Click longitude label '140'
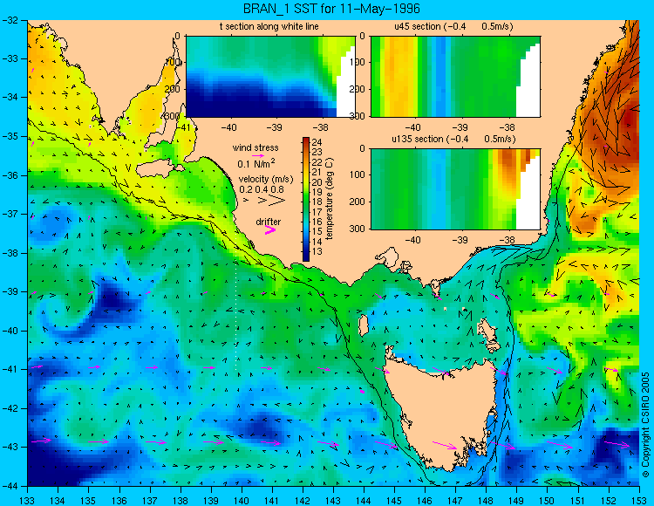654x506 pixels. [x=241, y=501]
